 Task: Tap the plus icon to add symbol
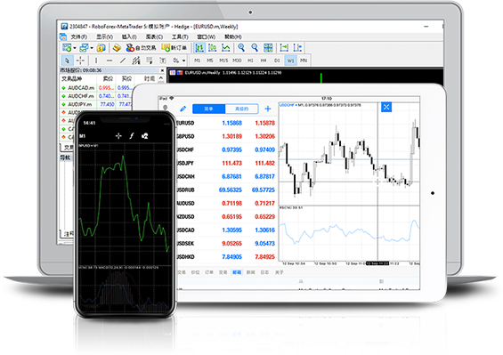coord(268,109)
